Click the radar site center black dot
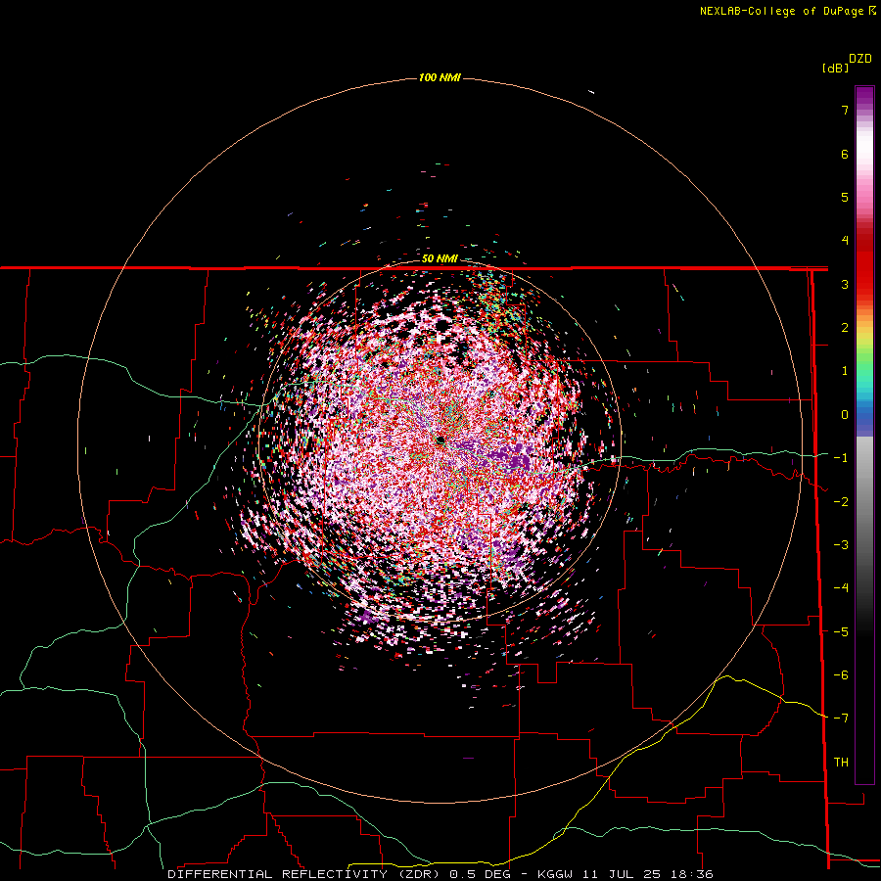 click(x=440, y=440)
